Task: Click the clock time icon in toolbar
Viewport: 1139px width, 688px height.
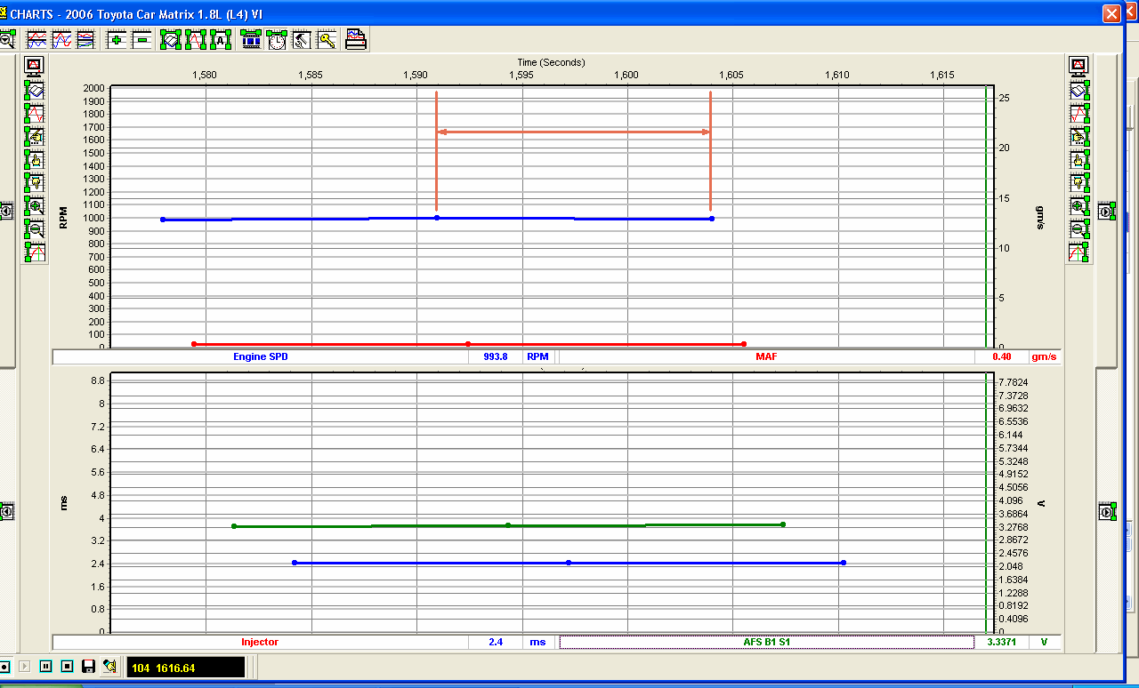Action: (277, 39)
